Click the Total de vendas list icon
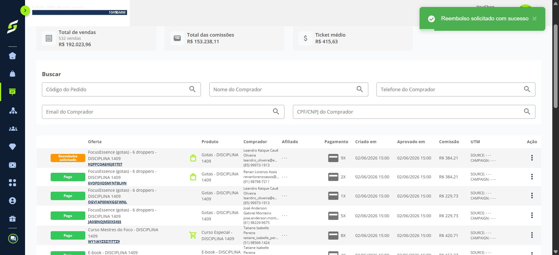The image size is (559, 255). point(49,38)
